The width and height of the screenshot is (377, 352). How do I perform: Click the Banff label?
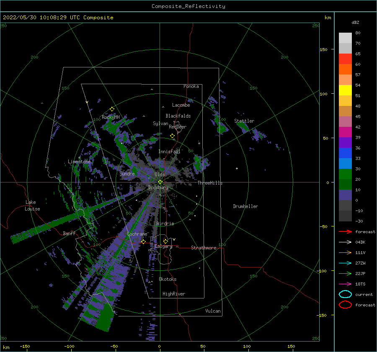[x=69, y=233]
